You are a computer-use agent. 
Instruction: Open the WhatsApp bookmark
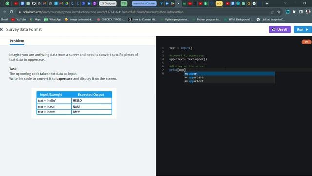53,20
